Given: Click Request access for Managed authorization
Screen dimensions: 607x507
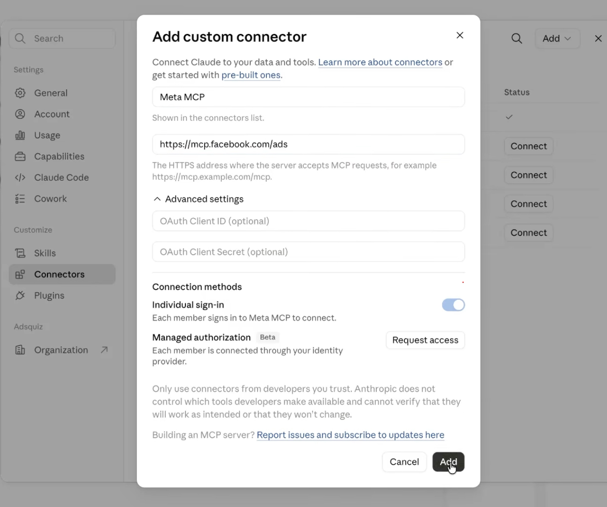Looking at the screenshot, I should tap(425, 340).
